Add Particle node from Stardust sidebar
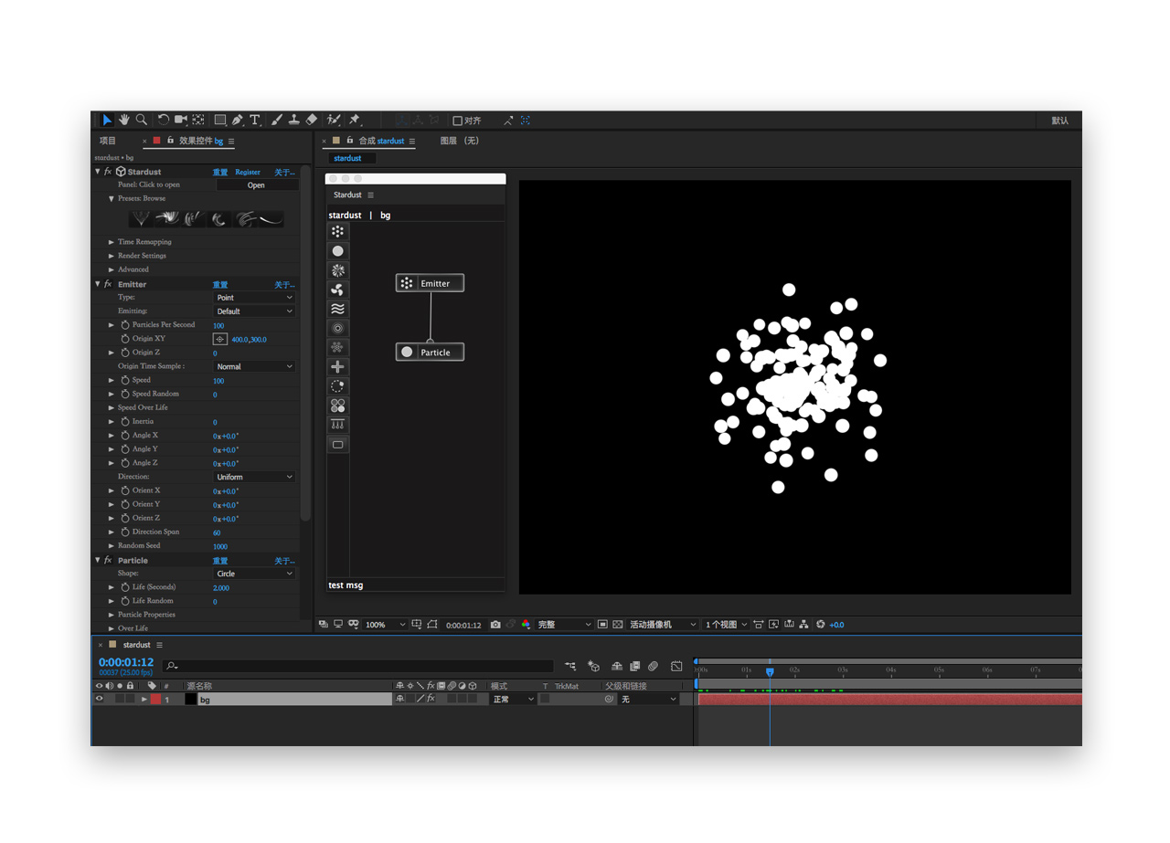Screen dimensions: 1170x843 tap(338, 251)
